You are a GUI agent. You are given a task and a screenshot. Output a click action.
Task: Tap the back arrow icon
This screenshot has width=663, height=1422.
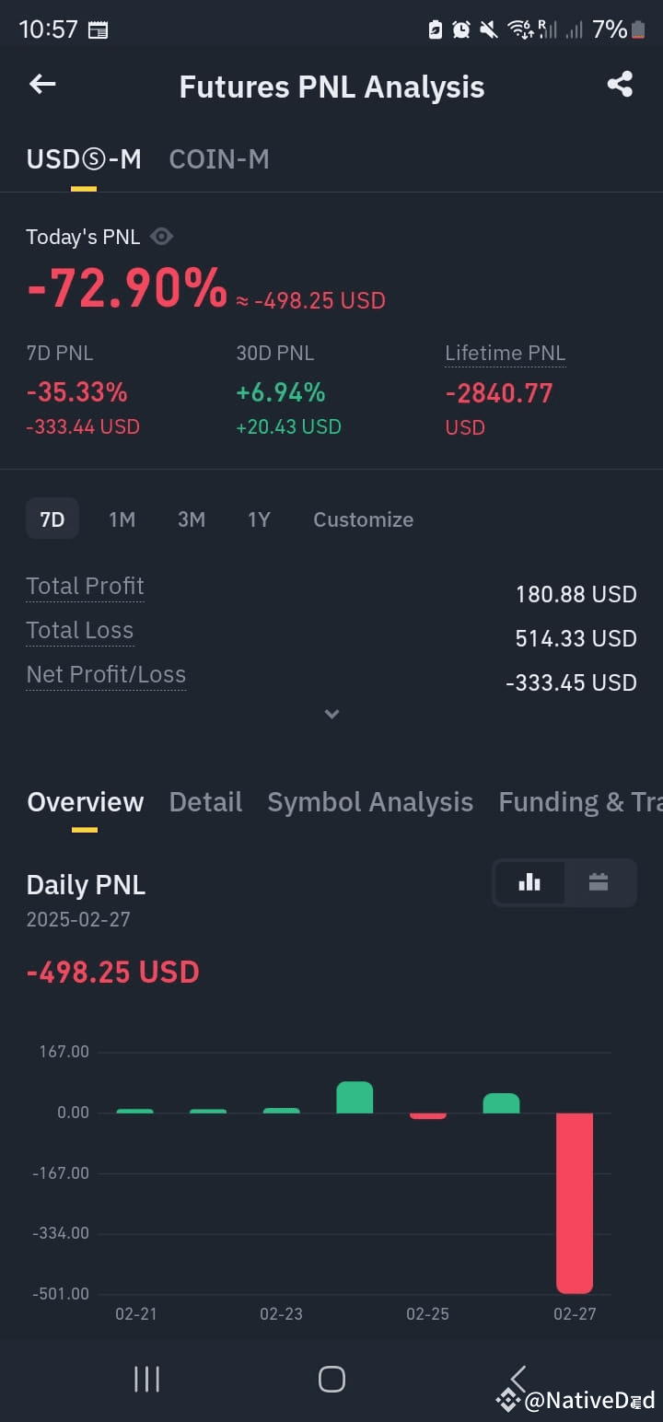42,85
